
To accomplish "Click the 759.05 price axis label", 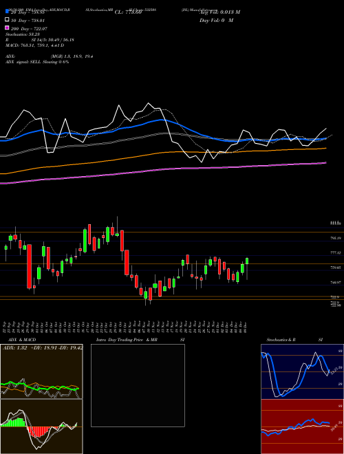I will tap(336, 268).
